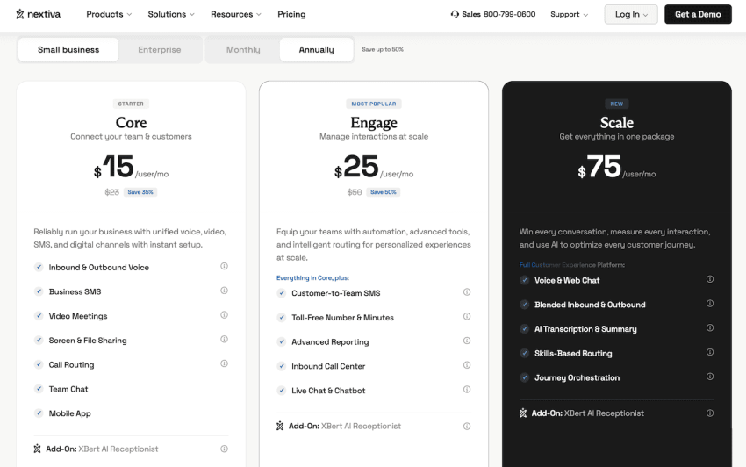Click the Save 35% badge

tap(140, 192)
